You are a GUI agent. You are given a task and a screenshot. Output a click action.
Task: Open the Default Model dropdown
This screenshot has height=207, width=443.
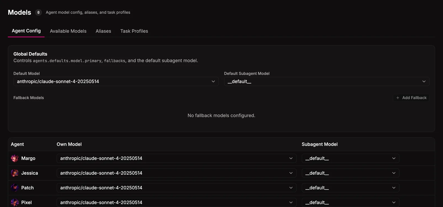pos(116,82)
